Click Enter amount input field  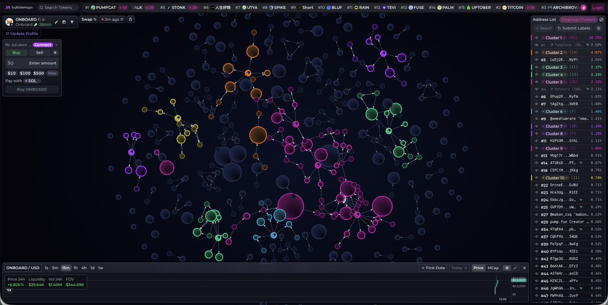pos(32,63)
